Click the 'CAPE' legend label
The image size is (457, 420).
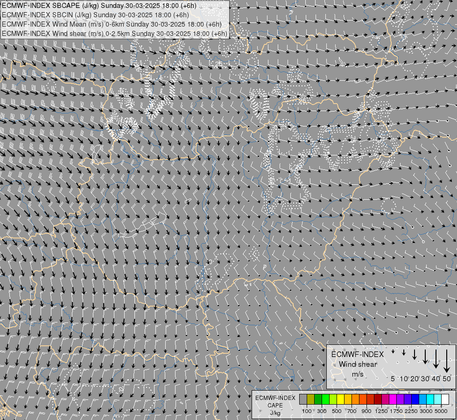(275, 405)
